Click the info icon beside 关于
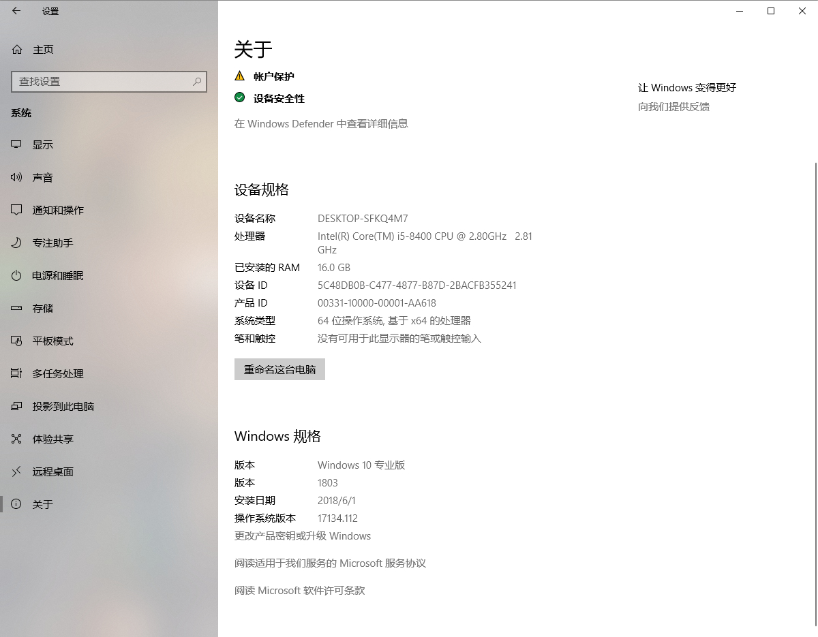Screen dimensions: 818x637 [17, 505]
